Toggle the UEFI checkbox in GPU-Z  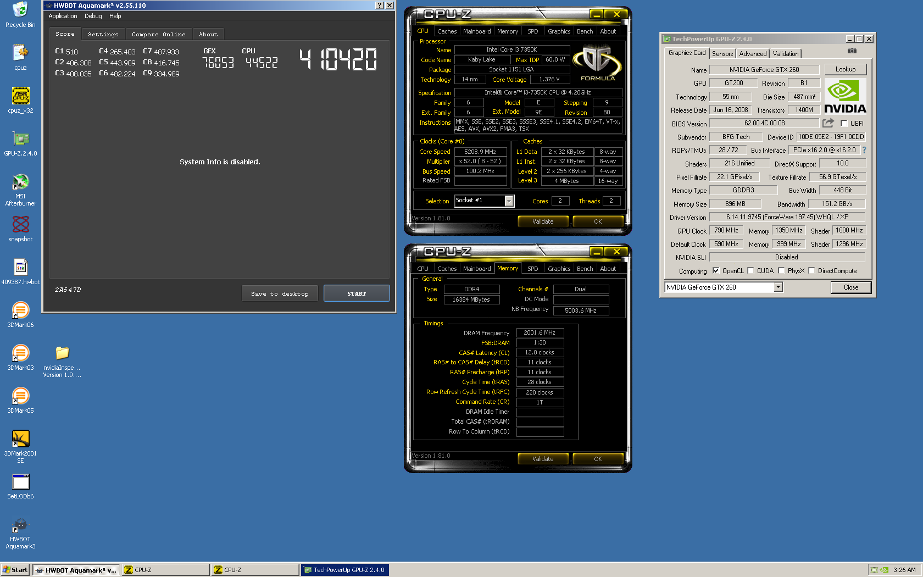[844, 123]
